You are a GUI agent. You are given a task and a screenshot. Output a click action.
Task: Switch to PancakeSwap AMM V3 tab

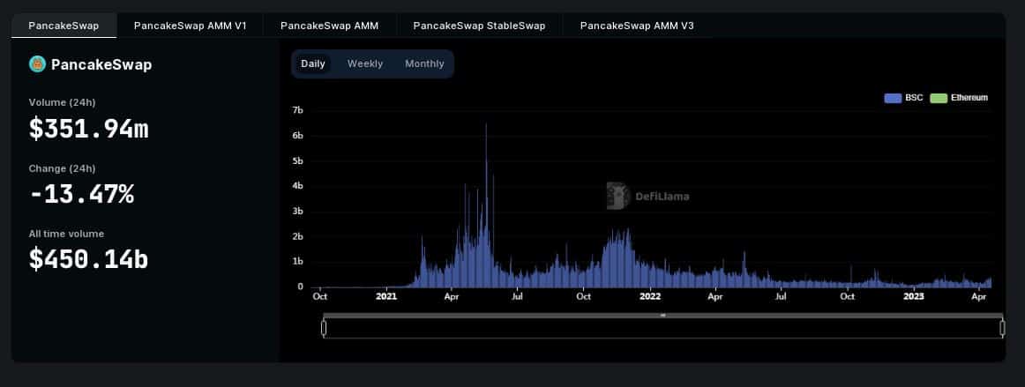click(638, 26)
